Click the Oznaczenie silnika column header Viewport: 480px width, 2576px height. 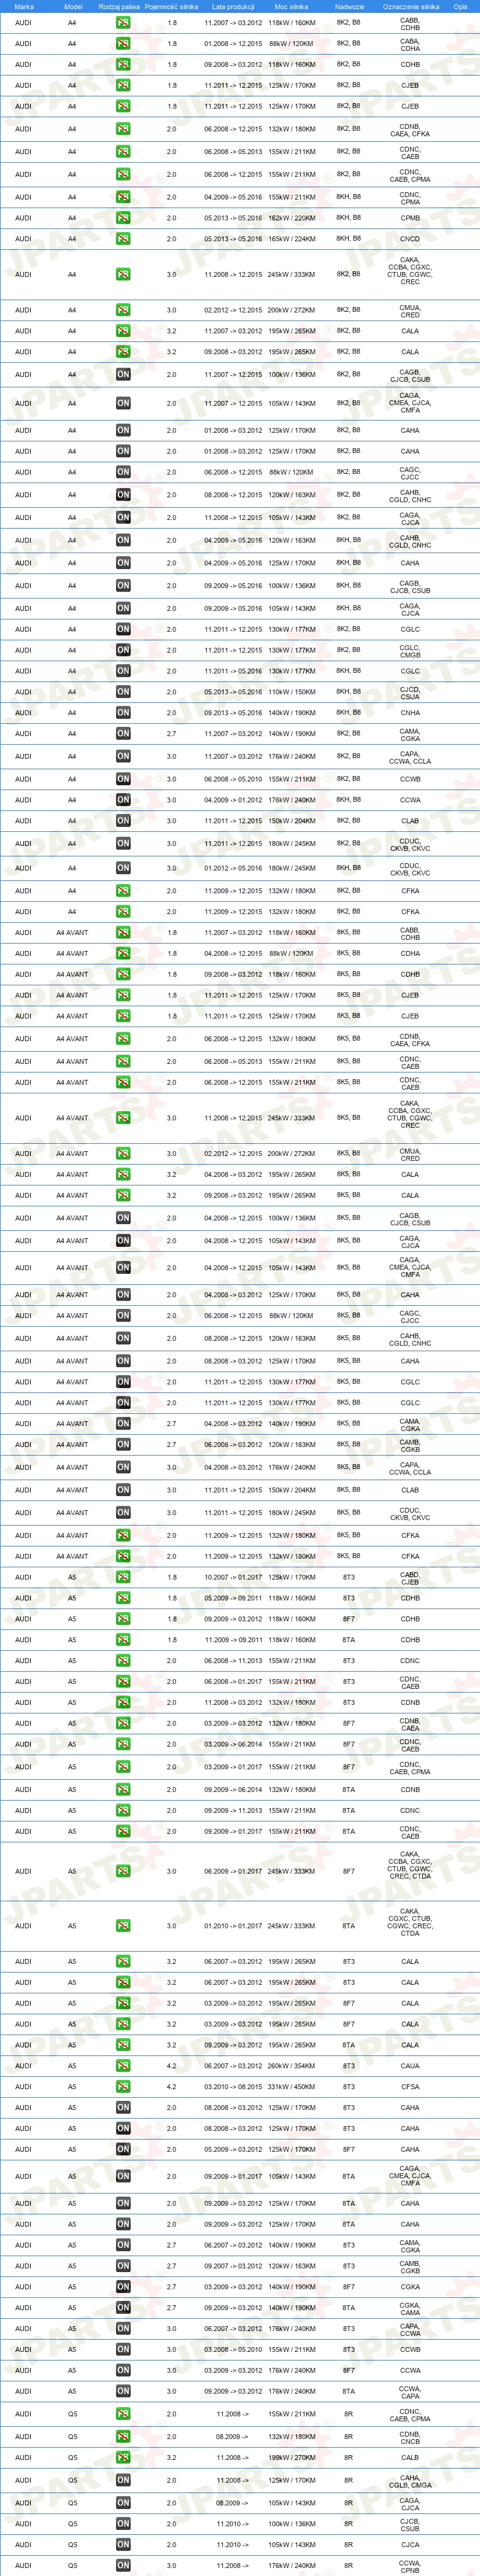[x=411, y=6]
